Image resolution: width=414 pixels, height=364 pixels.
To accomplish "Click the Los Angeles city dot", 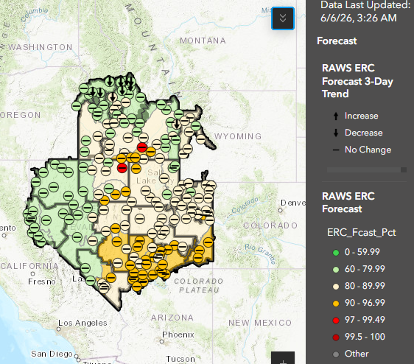I will tap(59, 329).
